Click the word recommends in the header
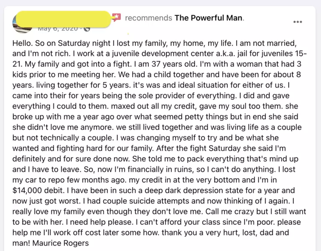The width and height of the screenshot is (321, 251). (x=148, y=18)
